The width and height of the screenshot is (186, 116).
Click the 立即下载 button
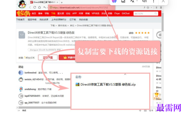[x=48, y=58]
